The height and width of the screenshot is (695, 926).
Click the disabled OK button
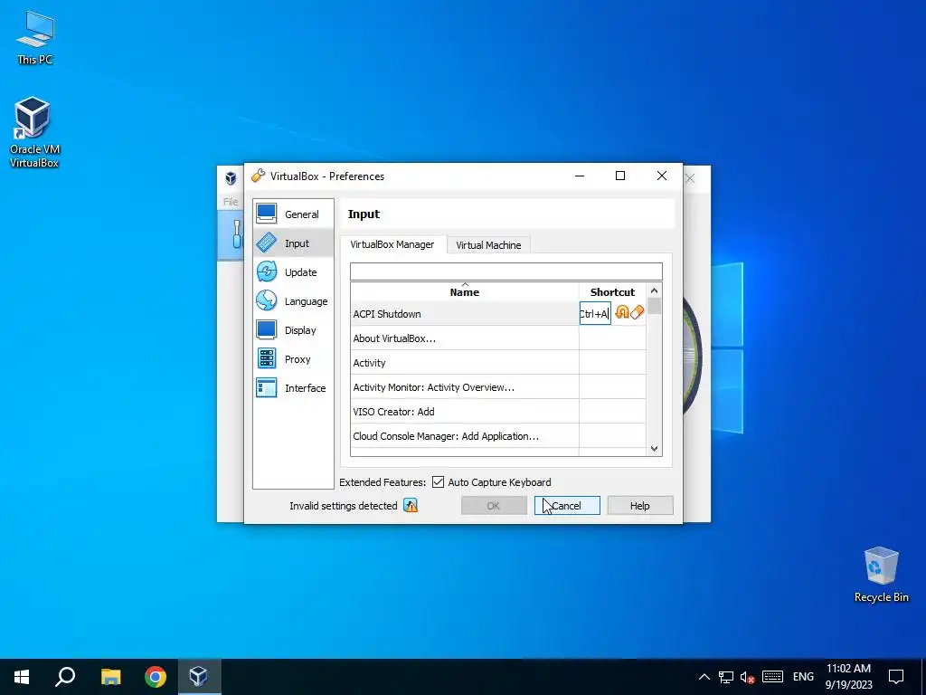pos(494,505)
